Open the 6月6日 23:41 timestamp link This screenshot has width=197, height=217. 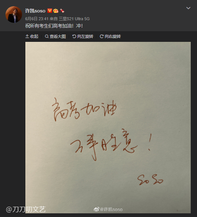(37, 19)
